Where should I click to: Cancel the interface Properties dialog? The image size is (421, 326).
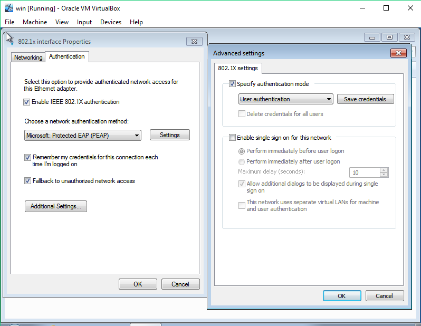(180, 284)
